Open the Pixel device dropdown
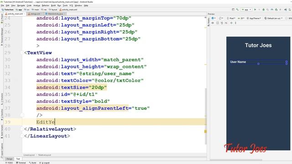 click(x=231, y=18)
